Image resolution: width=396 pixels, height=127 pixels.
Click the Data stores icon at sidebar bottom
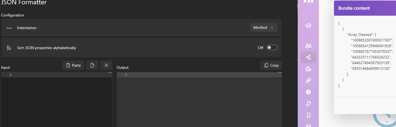[x=308, y=125]
